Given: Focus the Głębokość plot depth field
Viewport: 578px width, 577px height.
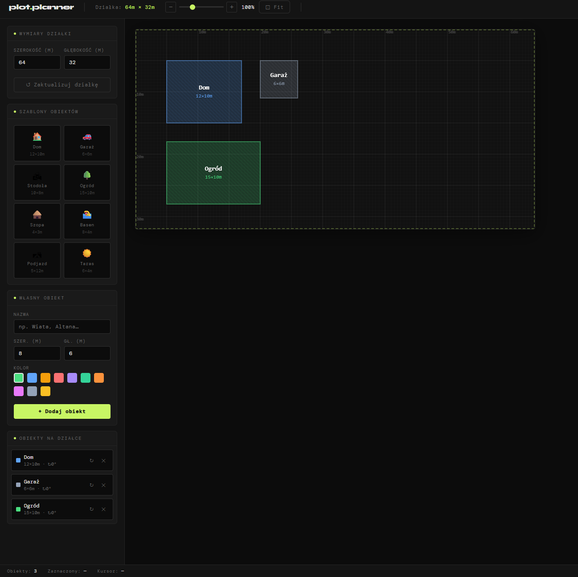Looking at the screenshot, I should (87, 62).
